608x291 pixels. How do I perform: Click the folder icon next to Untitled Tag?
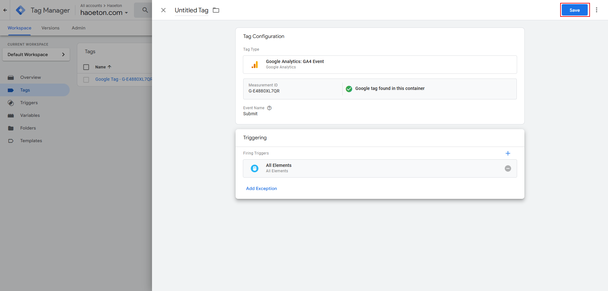pos(216,10)
